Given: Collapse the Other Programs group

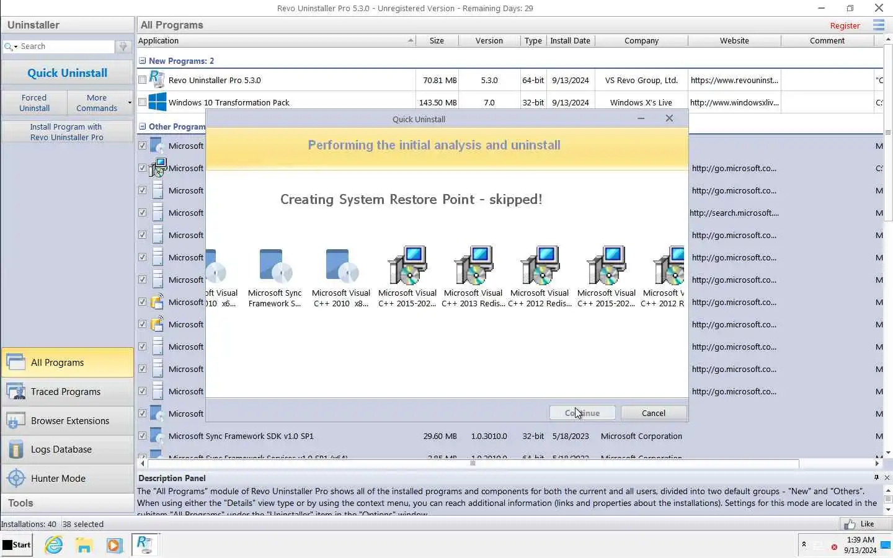Looking at the screenshot, I should (x=143, y=126).
